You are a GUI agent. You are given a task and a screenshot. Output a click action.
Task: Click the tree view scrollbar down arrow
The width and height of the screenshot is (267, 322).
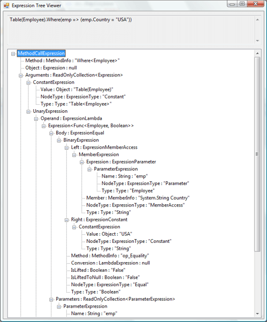pos(257,314)
